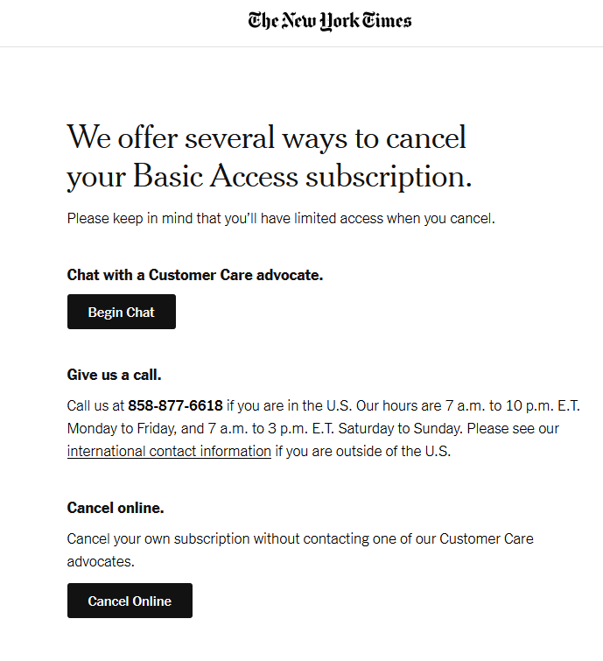Click the '7 a.m. to 10 p.m. E.T.' text
The width and height of the screenshot is (603, 661).
pyautogui.click(x=513, y=405)
